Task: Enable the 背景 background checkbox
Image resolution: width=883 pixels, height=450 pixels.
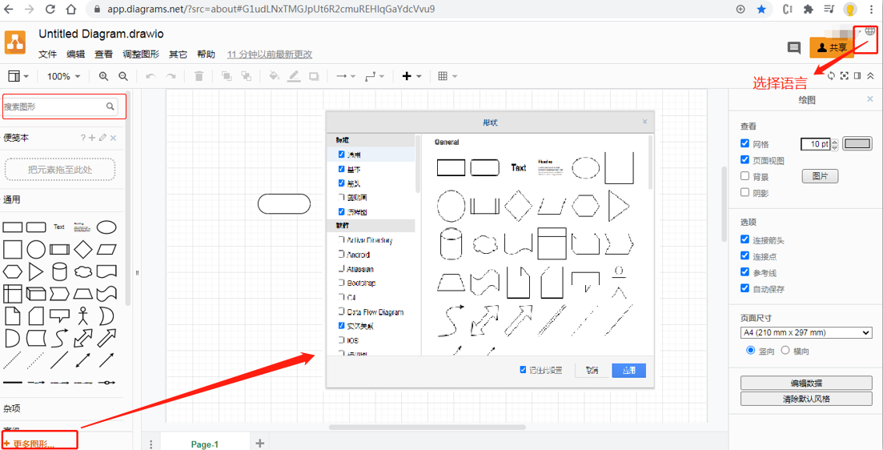Action: pyautogui.click(x=745, y=176)
